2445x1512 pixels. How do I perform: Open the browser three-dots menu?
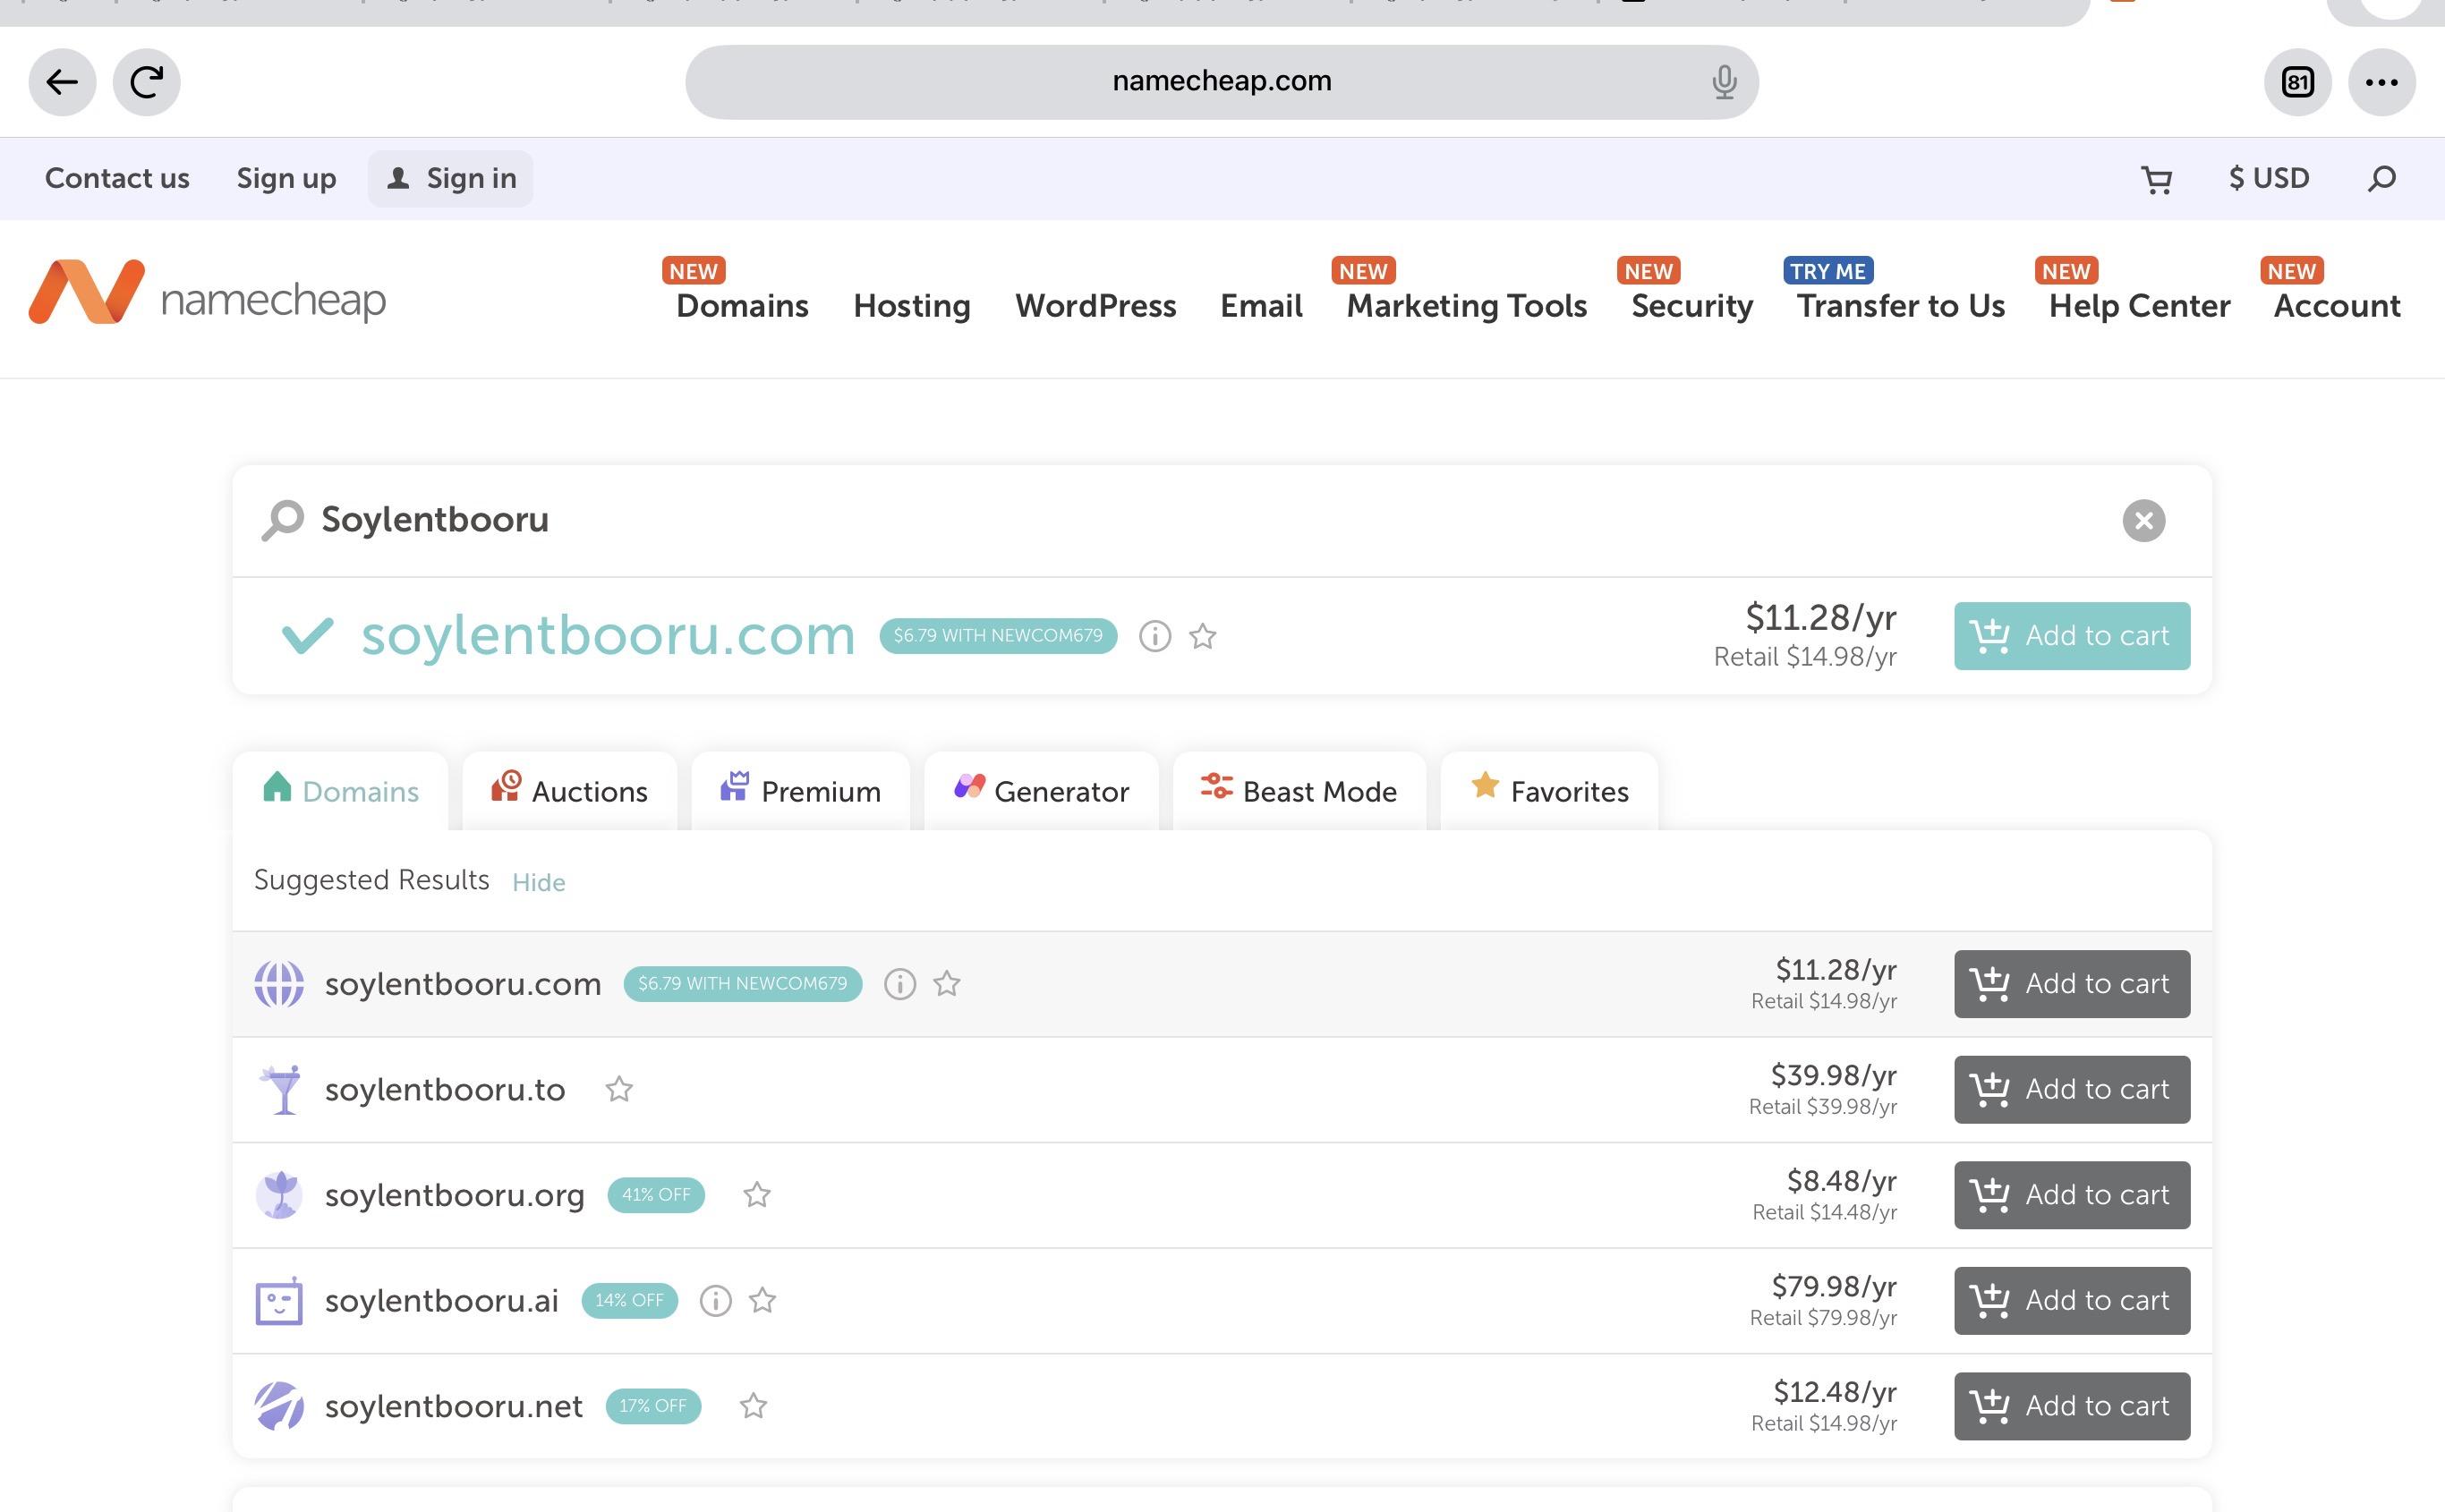tap(2382, 82)
